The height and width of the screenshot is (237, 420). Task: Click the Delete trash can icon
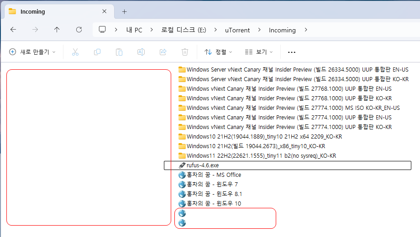coord(185,52)
